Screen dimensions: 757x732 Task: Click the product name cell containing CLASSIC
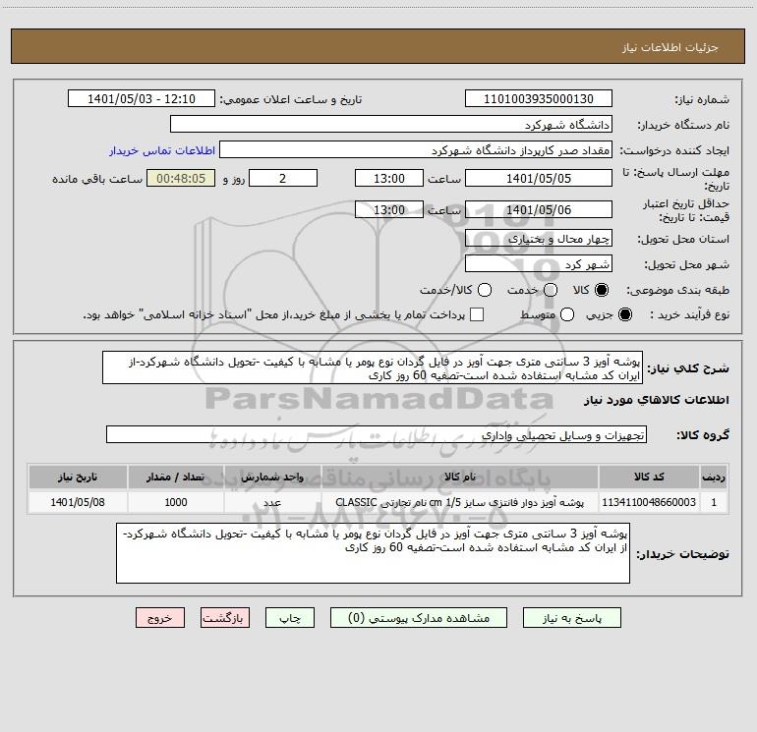tap(460, 502)
